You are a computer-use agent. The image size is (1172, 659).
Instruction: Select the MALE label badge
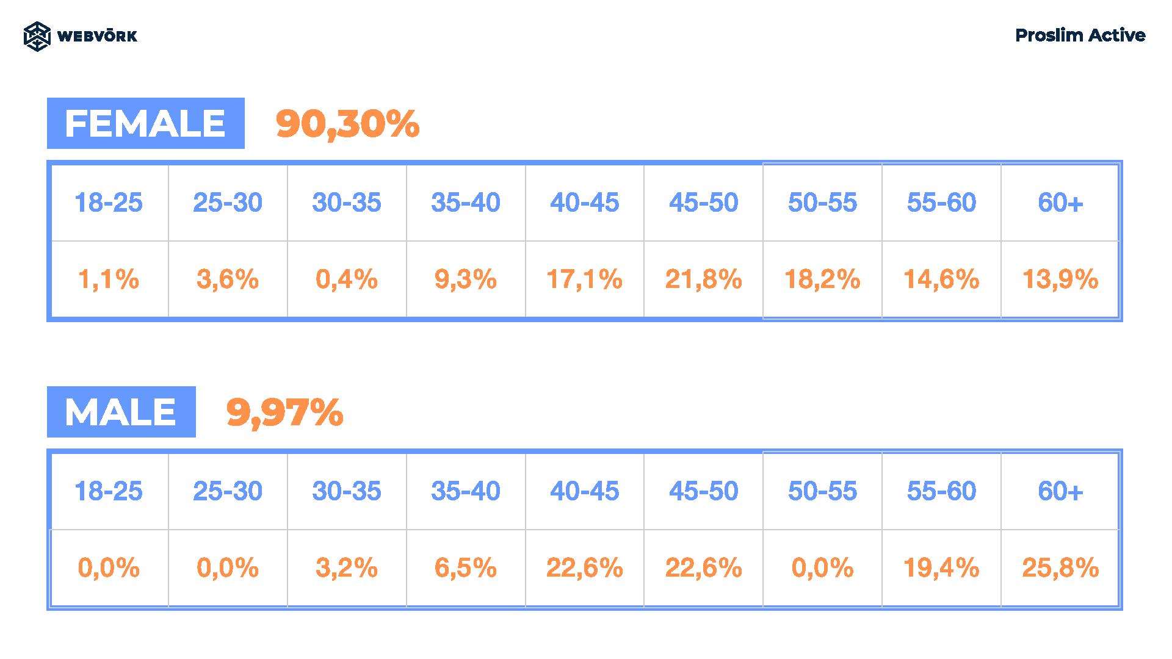point(121,412)
